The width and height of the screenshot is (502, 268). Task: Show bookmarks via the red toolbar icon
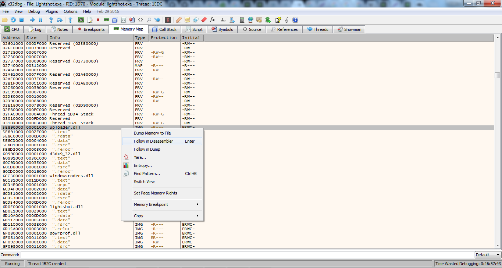204,20
